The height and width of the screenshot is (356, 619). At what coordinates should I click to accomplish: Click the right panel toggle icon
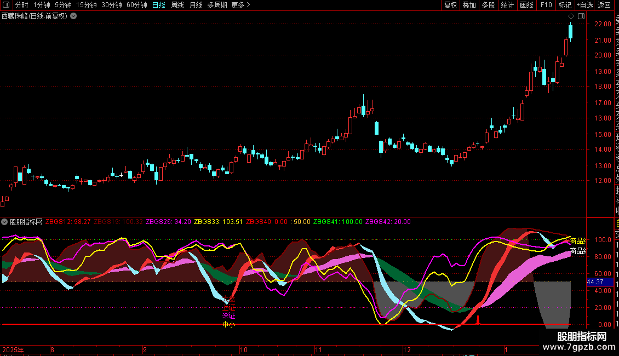click(x=581, y=16)
